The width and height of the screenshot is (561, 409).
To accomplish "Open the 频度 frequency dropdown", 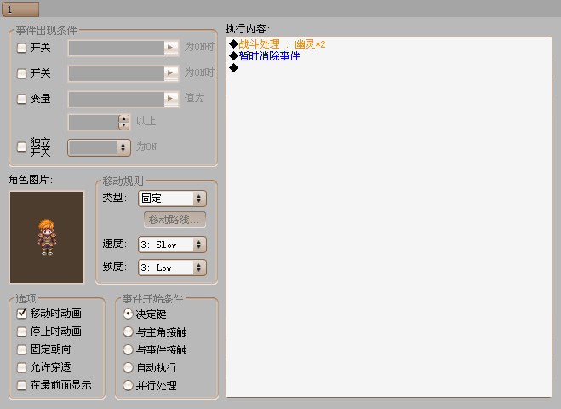I will click(x=172, y=268).
